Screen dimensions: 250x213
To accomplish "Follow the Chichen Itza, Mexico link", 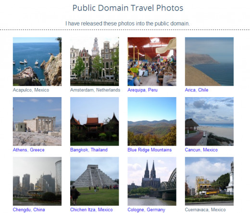I will [x=91, y=210].
